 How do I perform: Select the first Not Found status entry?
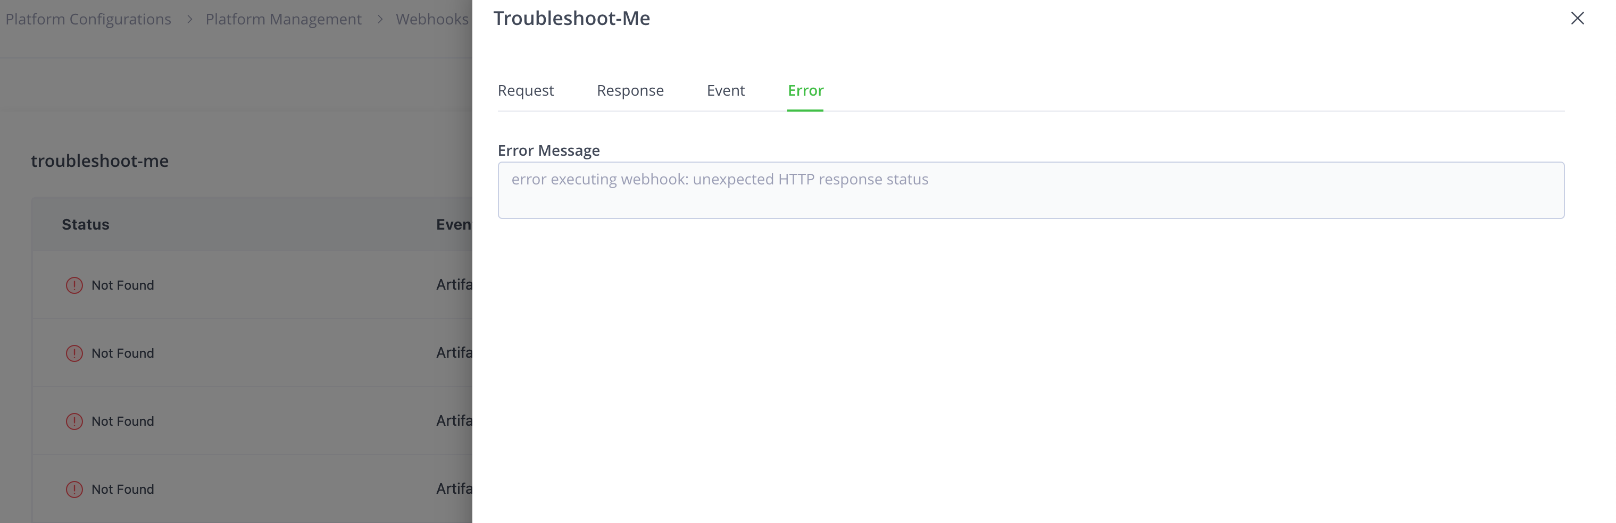point(122,285)
